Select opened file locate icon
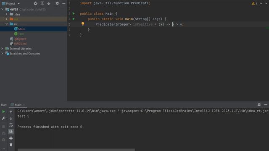Viewport: 269px width, 151px height. click(35, 3)
